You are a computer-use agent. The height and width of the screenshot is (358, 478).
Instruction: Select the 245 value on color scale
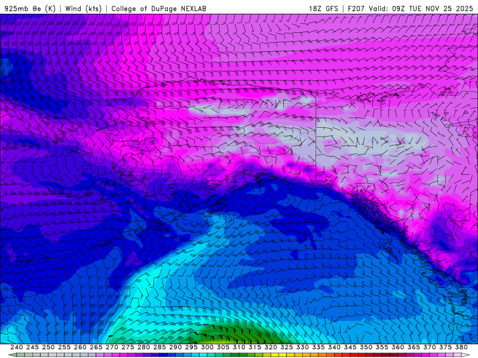click(x=32, y=347)
